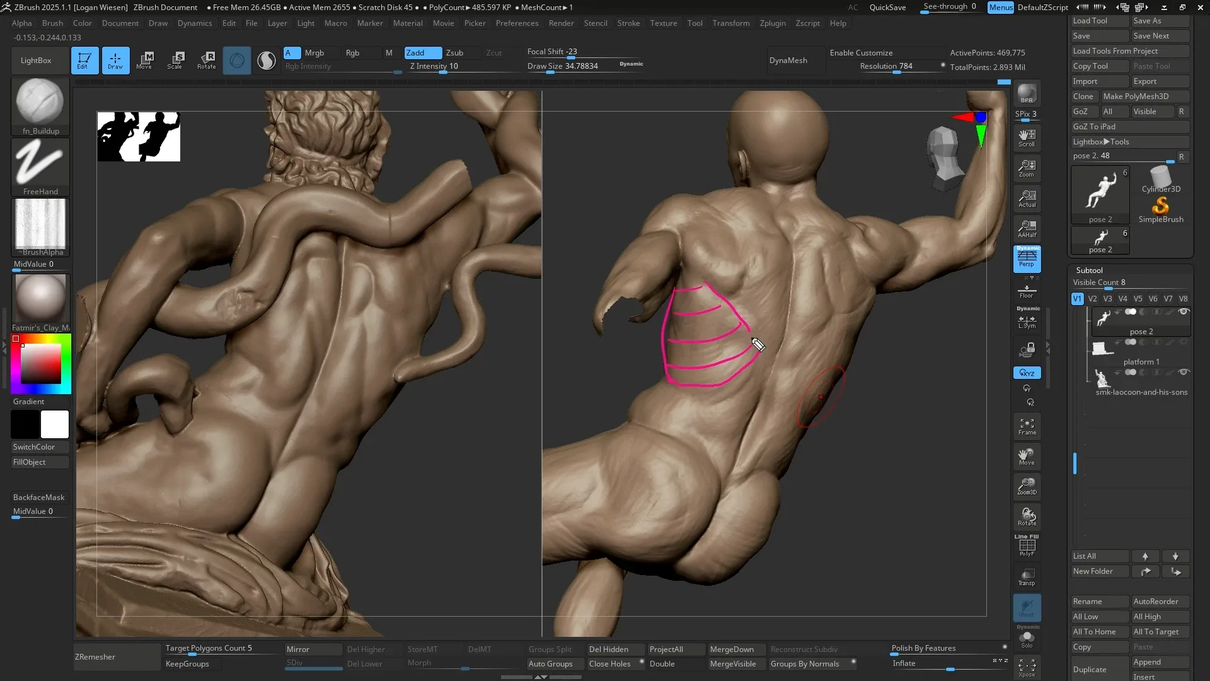The width and height of the screenshot is (1210, 681).
Task: Move subtool down with arrow button
Action: point(1175,556)
